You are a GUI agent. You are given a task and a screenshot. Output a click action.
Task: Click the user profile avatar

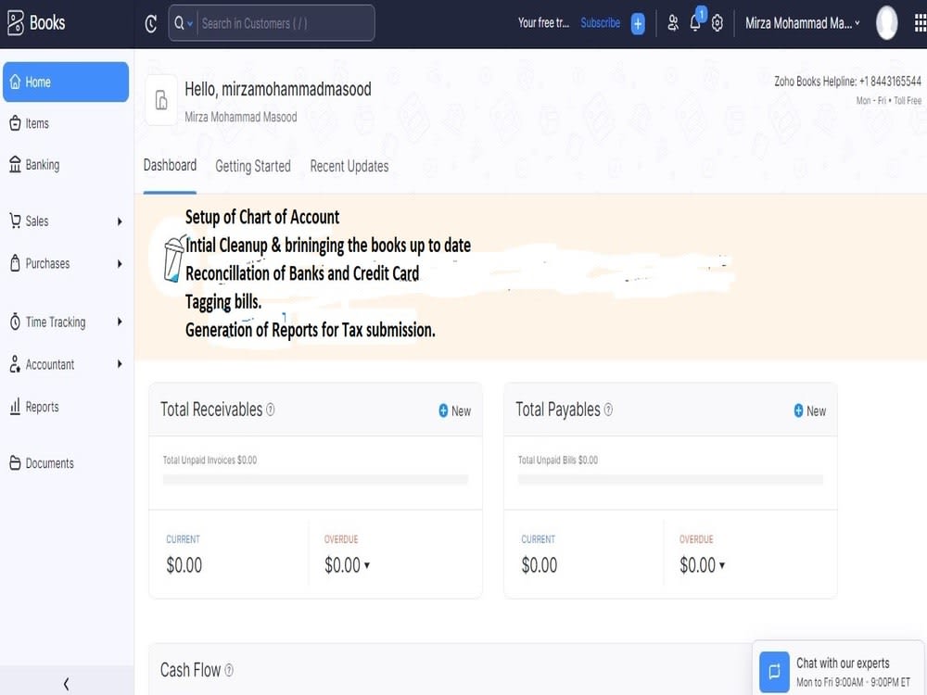[887, 23]
